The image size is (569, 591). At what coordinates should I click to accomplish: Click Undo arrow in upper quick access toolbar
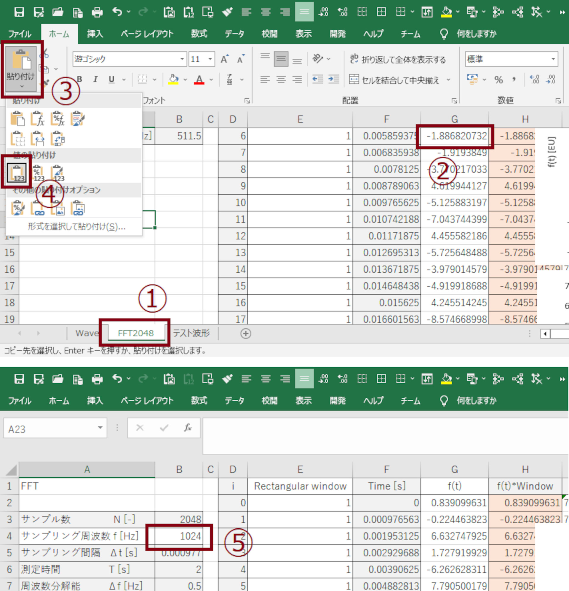[x=117, y=12]
